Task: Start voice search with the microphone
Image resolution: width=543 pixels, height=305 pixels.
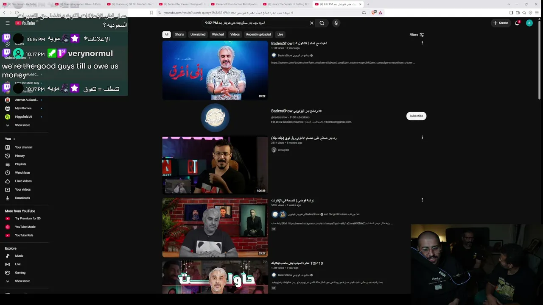Action: click(x=336, y=23)
